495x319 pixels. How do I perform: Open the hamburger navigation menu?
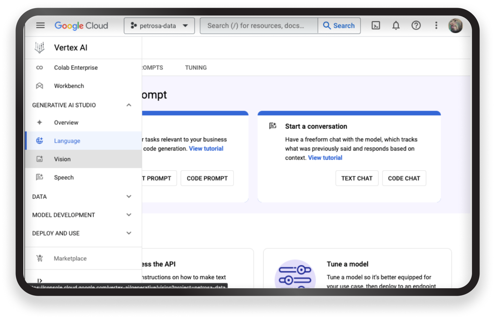click(40, 26)
